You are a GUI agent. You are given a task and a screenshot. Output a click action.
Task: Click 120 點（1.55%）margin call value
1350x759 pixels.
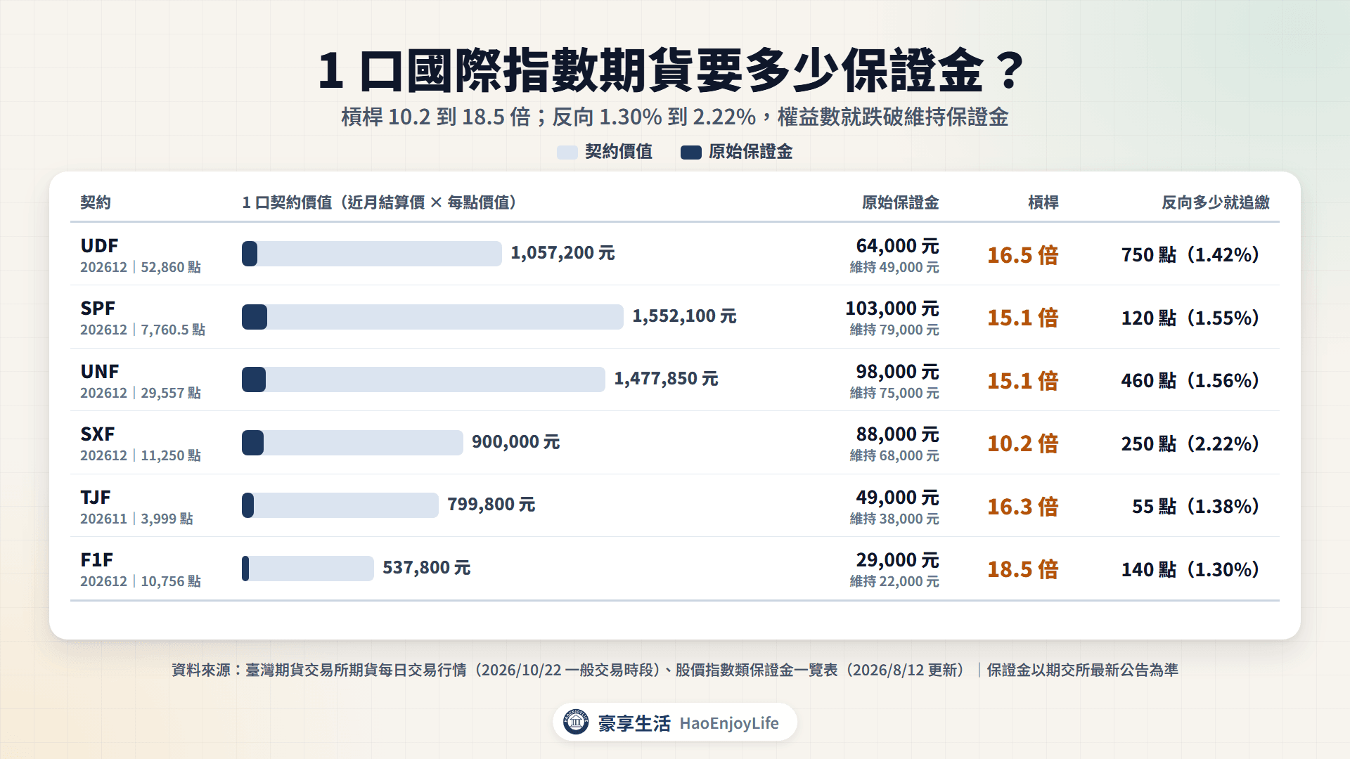1190,318
